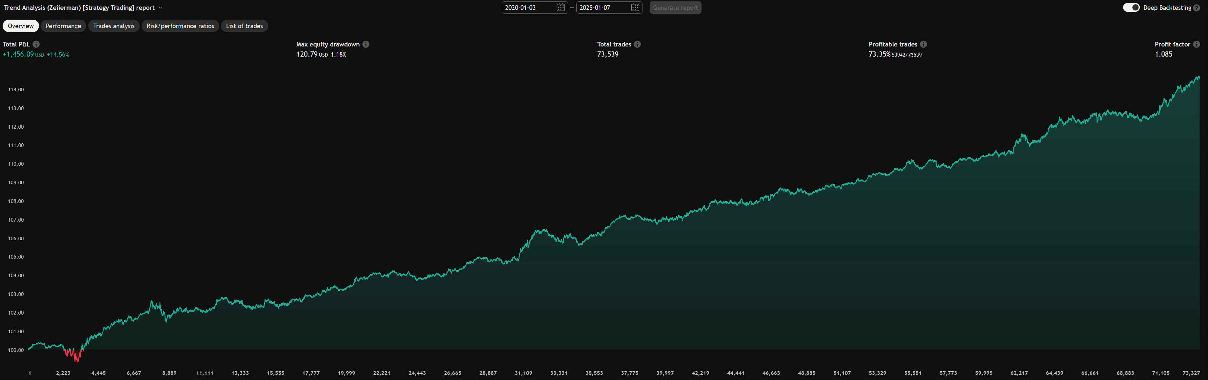Open the Performance tab
This screenshot has width=1208, height=380.
click(x=63, y=26)
